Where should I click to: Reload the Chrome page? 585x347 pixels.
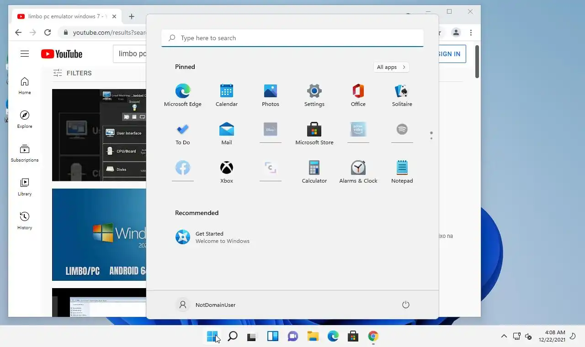point(48,32)
